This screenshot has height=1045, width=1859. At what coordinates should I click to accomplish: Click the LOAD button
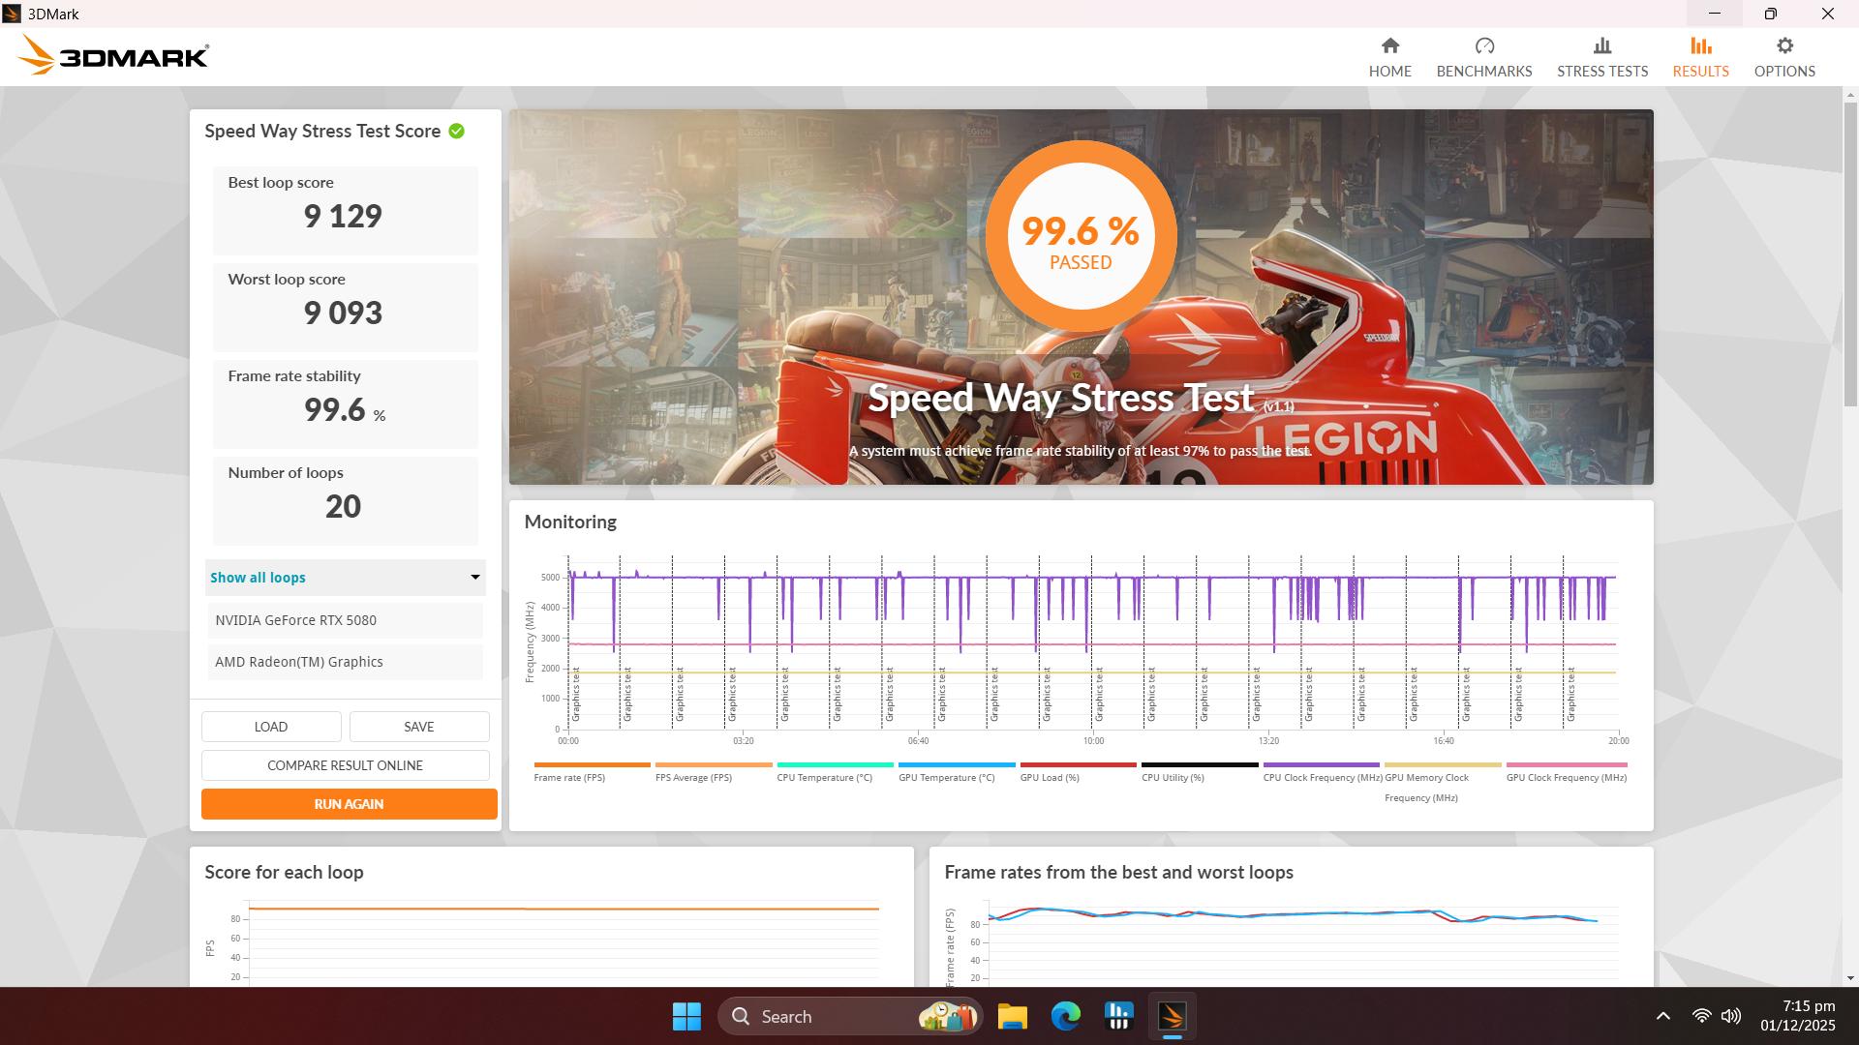pos(271,727)
